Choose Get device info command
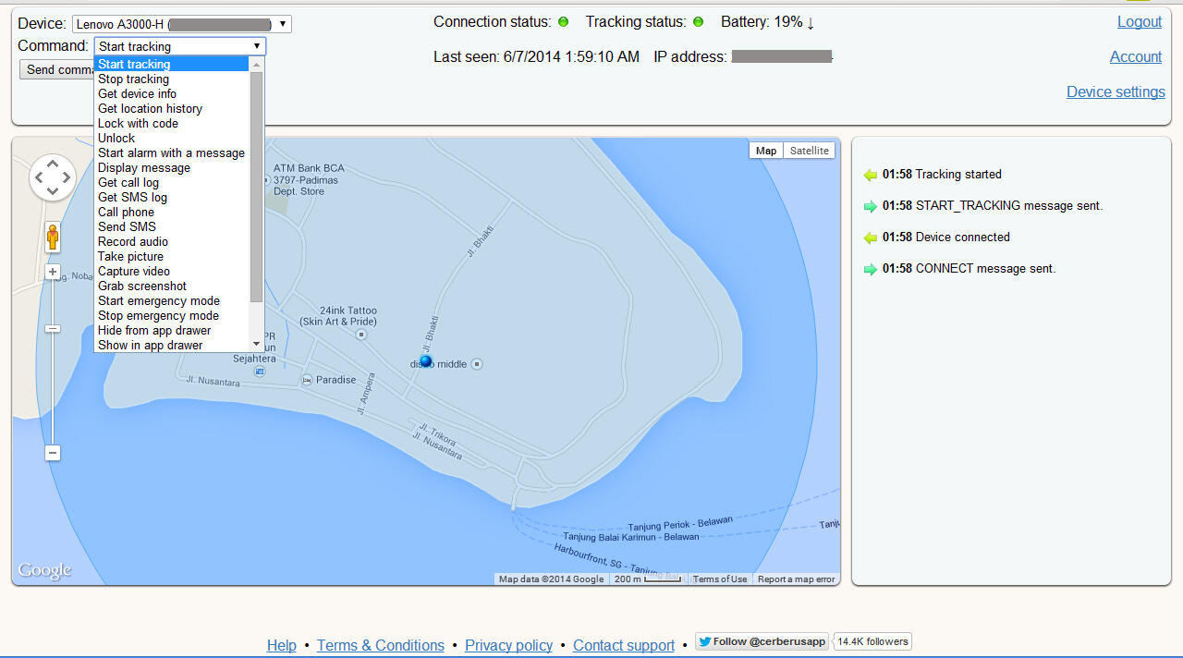This screenshot has height=658, width=1183. [x=172, y=93]
